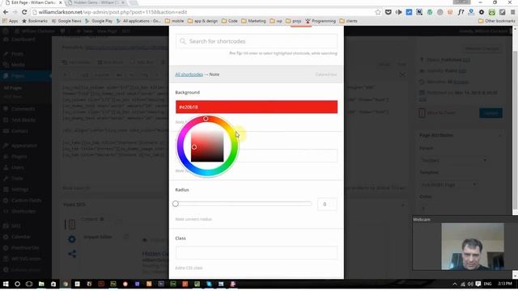Open the Store icon on the taskbar
Viewport: 518px width, 291px height.
(53, 284)
